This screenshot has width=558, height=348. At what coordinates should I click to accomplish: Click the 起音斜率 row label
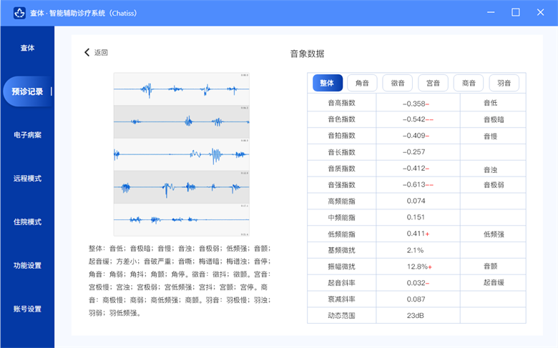point(342,283)
